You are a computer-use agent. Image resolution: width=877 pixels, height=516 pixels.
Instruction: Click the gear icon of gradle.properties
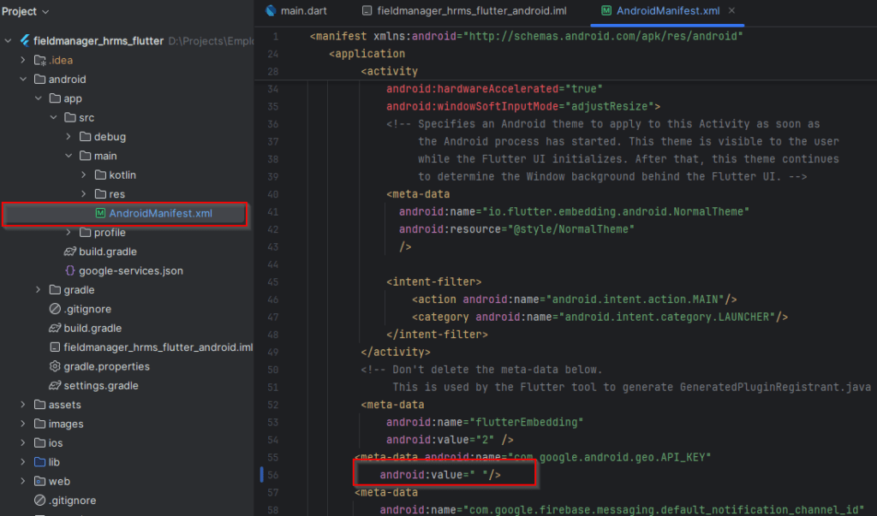click(x=55, y=366)
